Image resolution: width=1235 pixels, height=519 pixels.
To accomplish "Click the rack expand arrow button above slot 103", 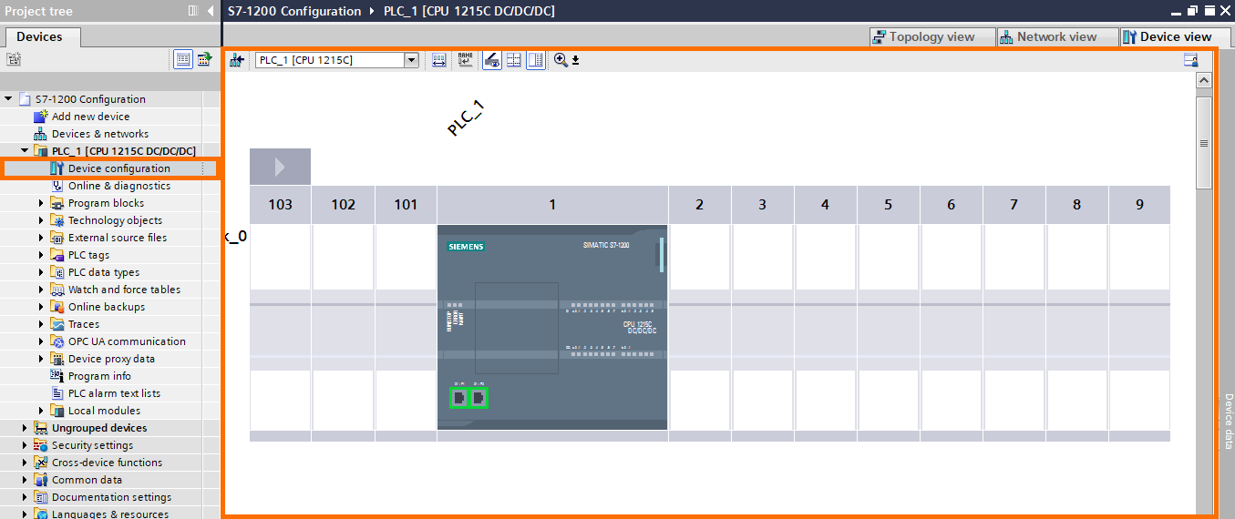I will point(280,167).
